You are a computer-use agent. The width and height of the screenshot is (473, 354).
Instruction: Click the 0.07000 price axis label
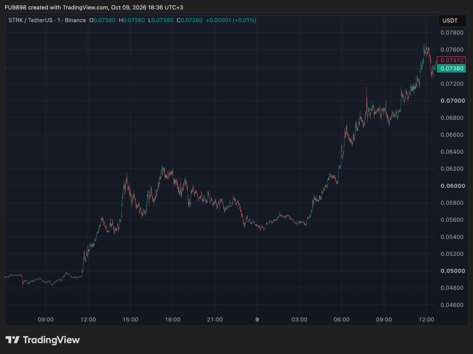pyautogui.click(x=453, y=101)
